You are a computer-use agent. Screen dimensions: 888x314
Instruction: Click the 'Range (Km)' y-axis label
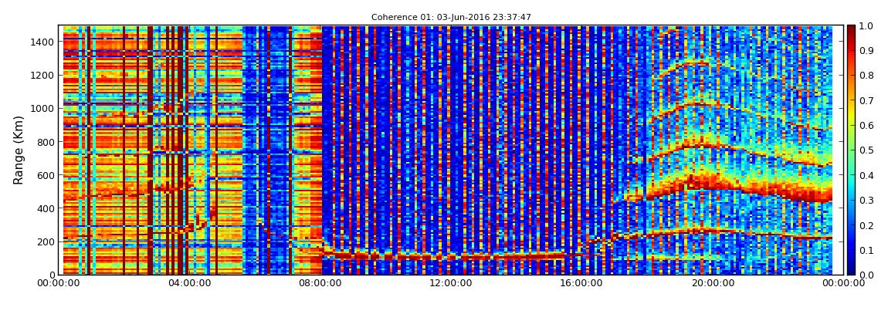click(x=19, y=150)
